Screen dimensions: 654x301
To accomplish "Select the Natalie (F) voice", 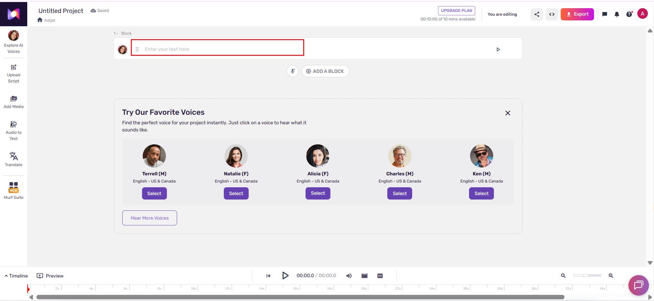I will pyautogui.click(x=236, y=193).
